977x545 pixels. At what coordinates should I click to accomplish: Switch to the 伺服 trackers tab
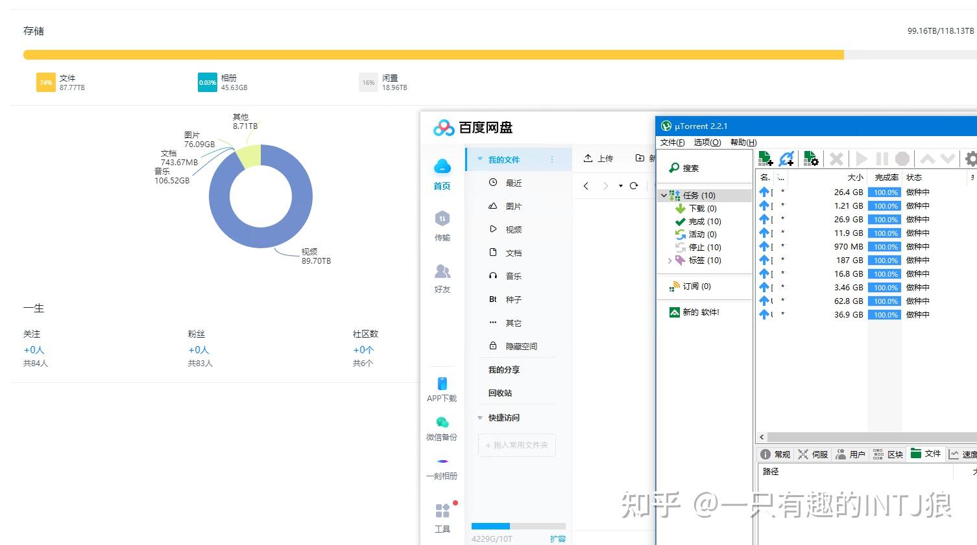[813, 454]
